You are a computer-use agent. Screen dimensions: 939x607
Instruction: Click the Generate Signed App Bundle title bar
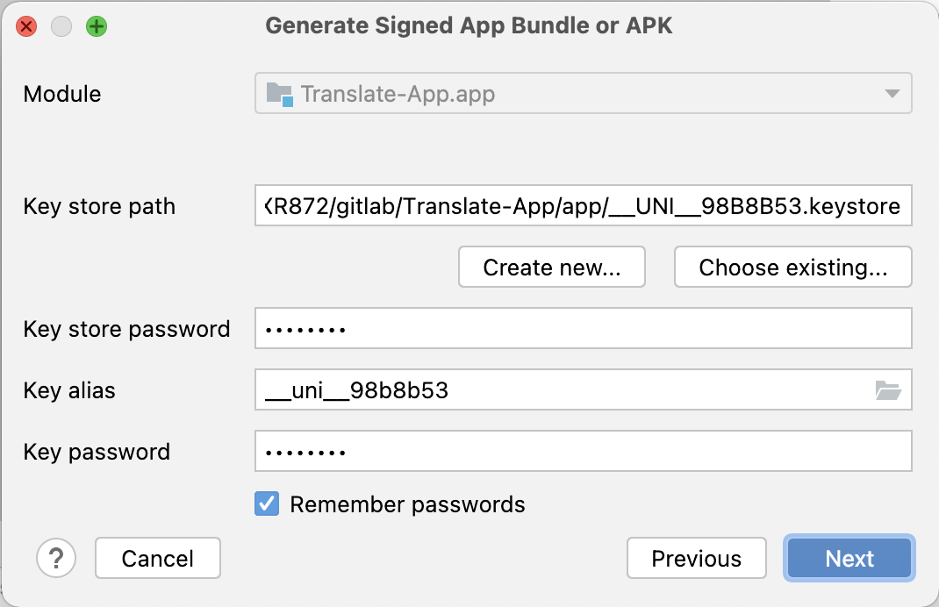[469, 25]
